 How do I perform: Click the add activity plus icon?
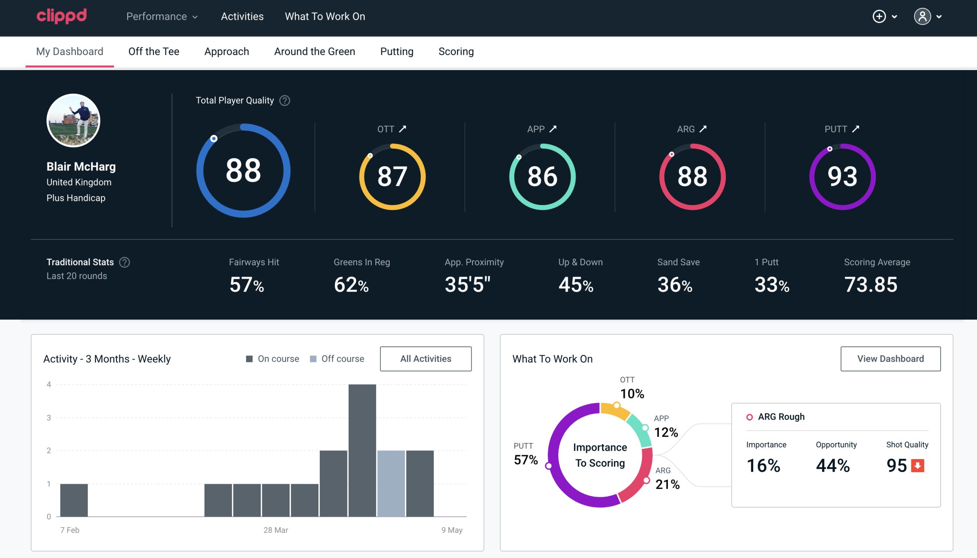click(880, 17)
